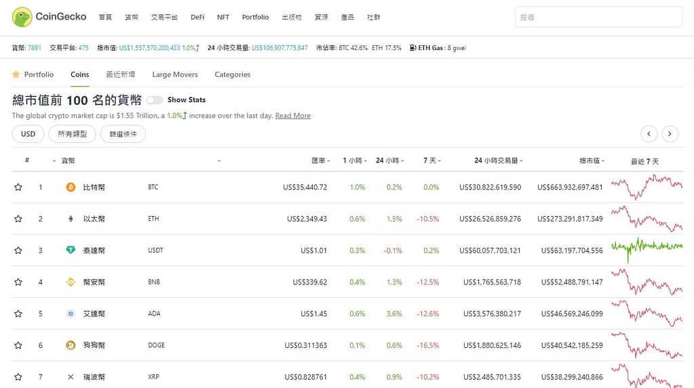694x388 pixels.
Task: Click the BNB coin icon
Action: pyautogui.click(x=71, y=282)
